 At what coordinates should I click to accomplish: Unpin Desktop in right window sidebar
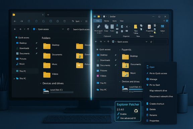point(116,55)
